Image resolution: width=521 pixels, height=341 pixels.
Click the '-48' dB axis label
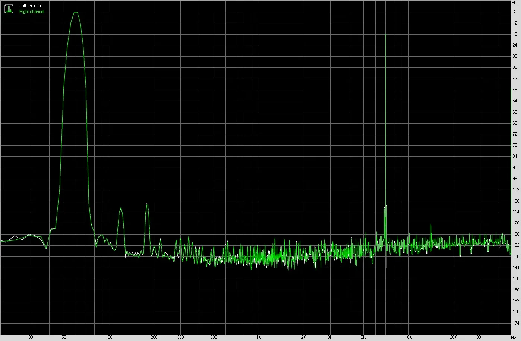[515, 90]
